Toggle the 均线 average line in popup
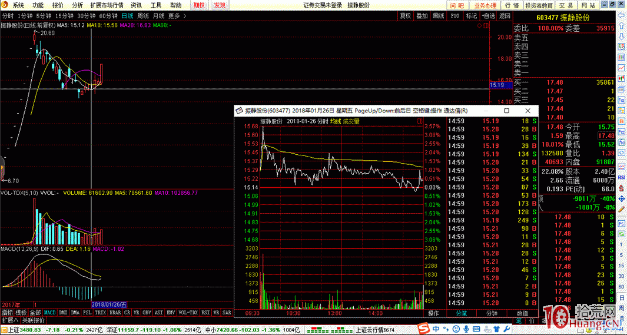Image resolution: width=627 pixels, height=335 pixels. 336,121
